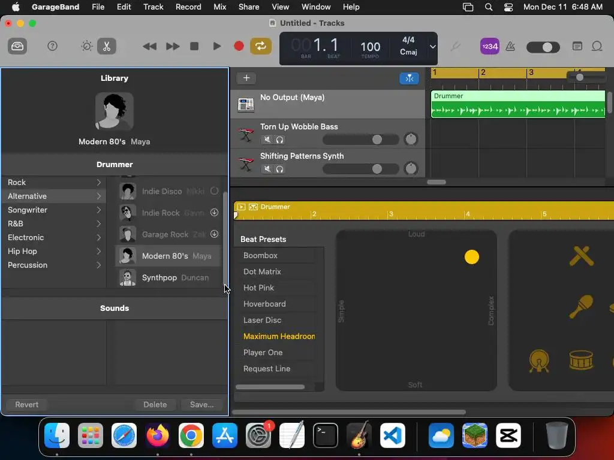Start playback with the Play button
The image size is (614, 460).
coord(216,46)
